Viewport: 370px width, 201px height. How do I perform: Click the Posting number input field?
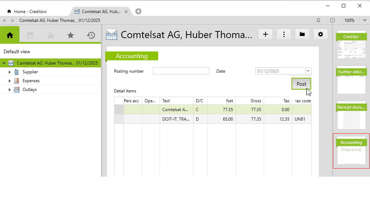181,71
